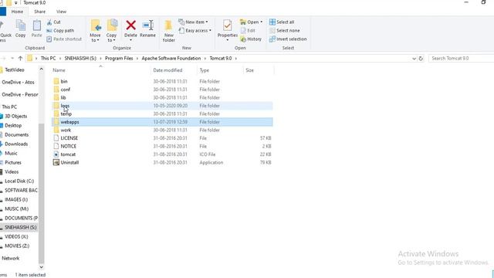Create a New folder from ribbon

169,31
